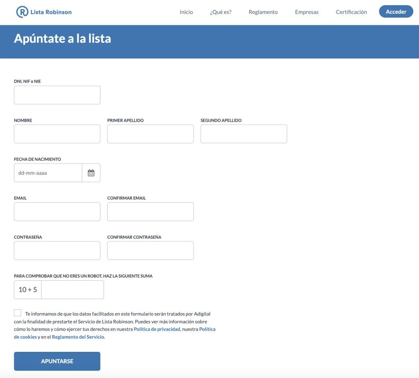Click the PRIMER APELLIDO field

coord(150,134)
